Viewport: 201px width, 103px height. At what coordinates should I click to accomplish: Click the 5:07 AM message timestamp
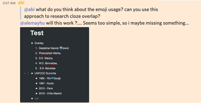click(x=9, y=3)
